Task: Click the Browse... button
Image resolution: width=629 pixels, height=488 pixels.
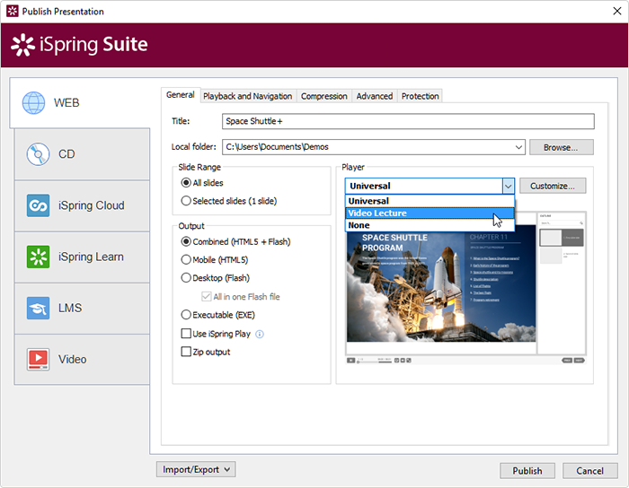Action: (562, 147)
